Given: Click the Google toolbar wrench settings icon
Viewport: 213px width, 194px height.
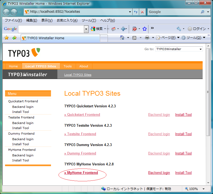Looking at the screenshot, I should [179, 29].
